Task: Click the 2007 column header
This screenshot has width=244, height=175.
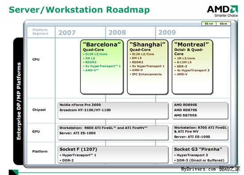Action: pyautogui.click(x=67, y=33)
